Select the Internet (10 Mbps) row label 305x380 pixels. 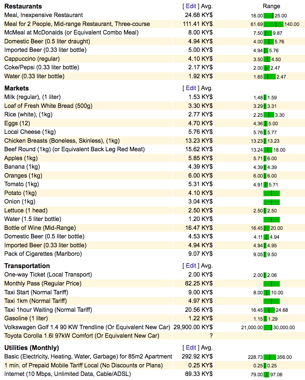click(67, 374)
